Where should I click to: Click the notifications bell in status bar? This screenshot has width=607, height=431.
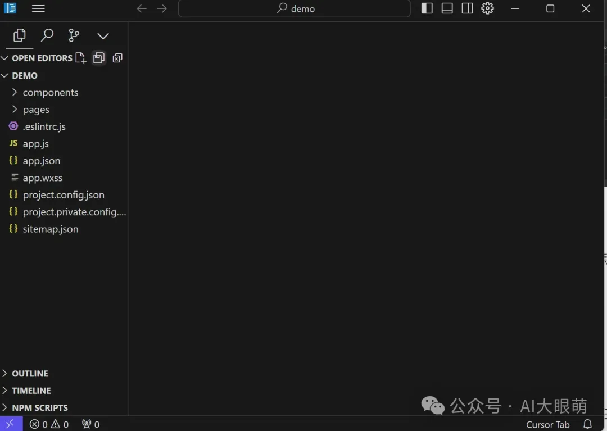click(587, 424)
